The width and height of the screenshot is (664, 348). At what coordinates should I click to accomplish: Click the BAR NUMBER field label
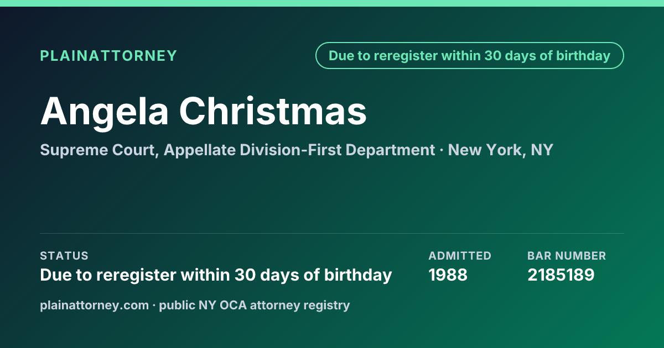567,256
